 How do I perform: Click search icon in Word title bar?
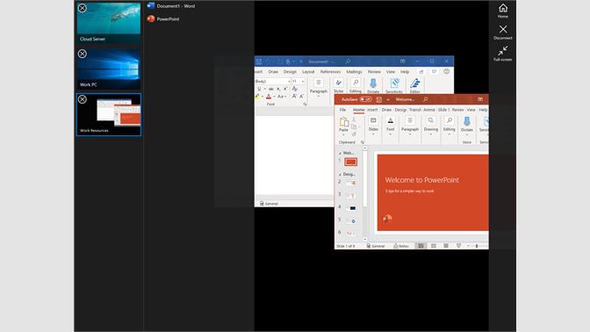348,61
